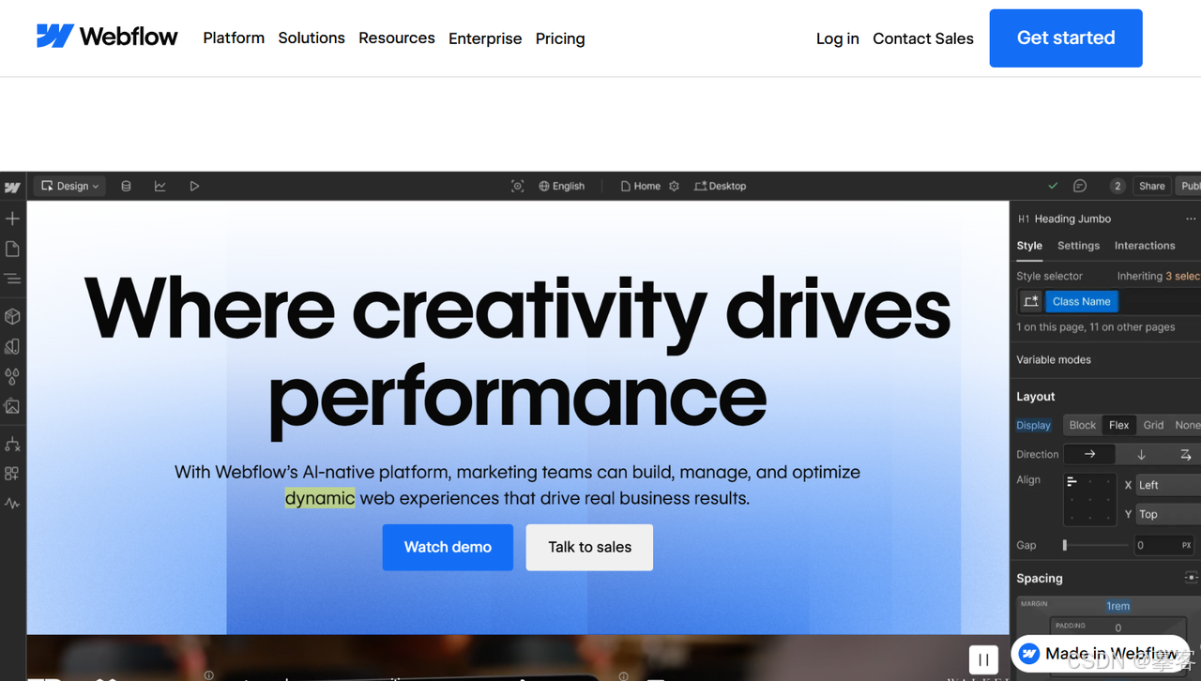This screenshot has height=681, width=1201.
Task: Open Variable modes section
Action: coord(1054,359)
